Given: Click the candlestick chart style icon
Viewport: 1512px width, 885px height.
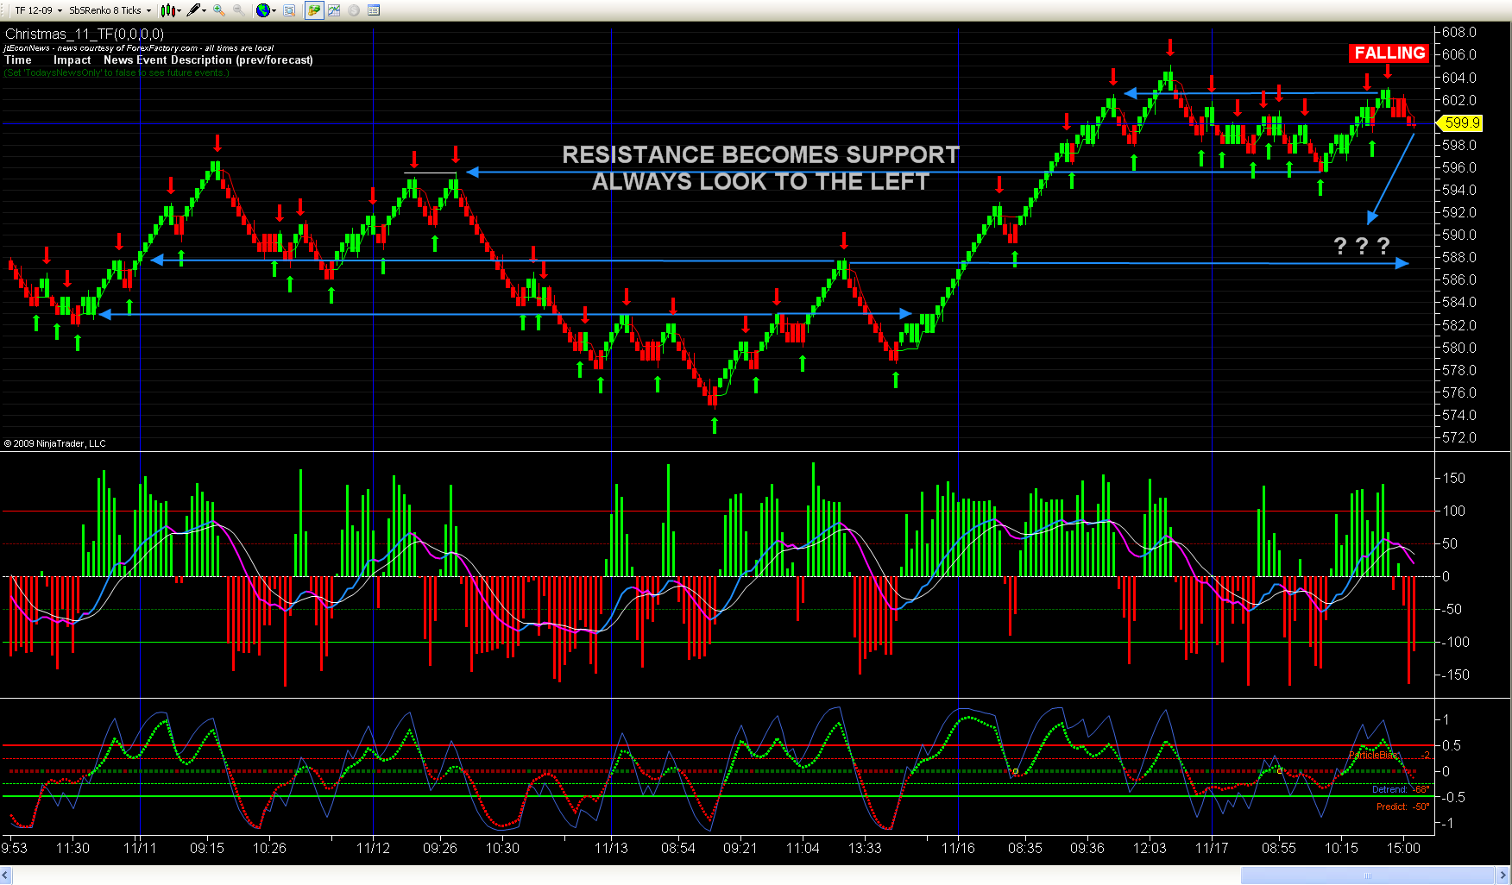Looking at the screenshot, I should (x=167, y=10).
